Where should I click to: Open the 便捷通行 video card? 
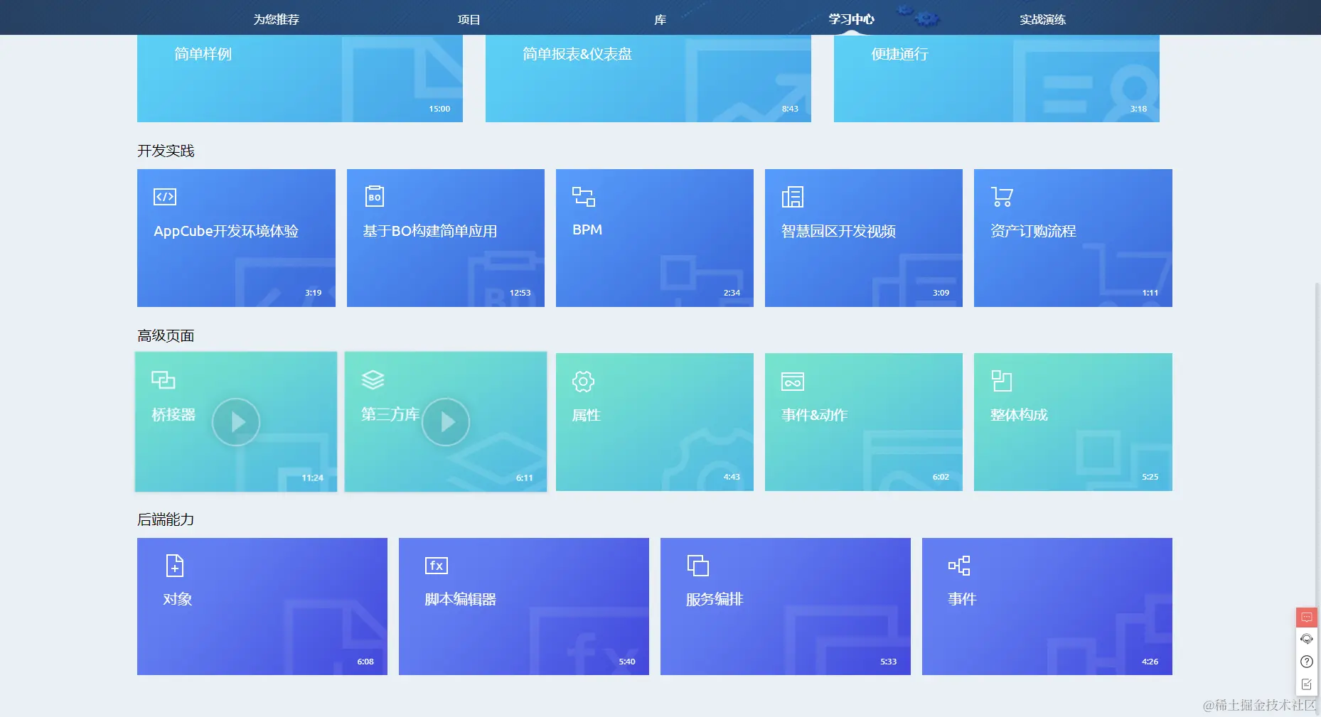point(997,78)
